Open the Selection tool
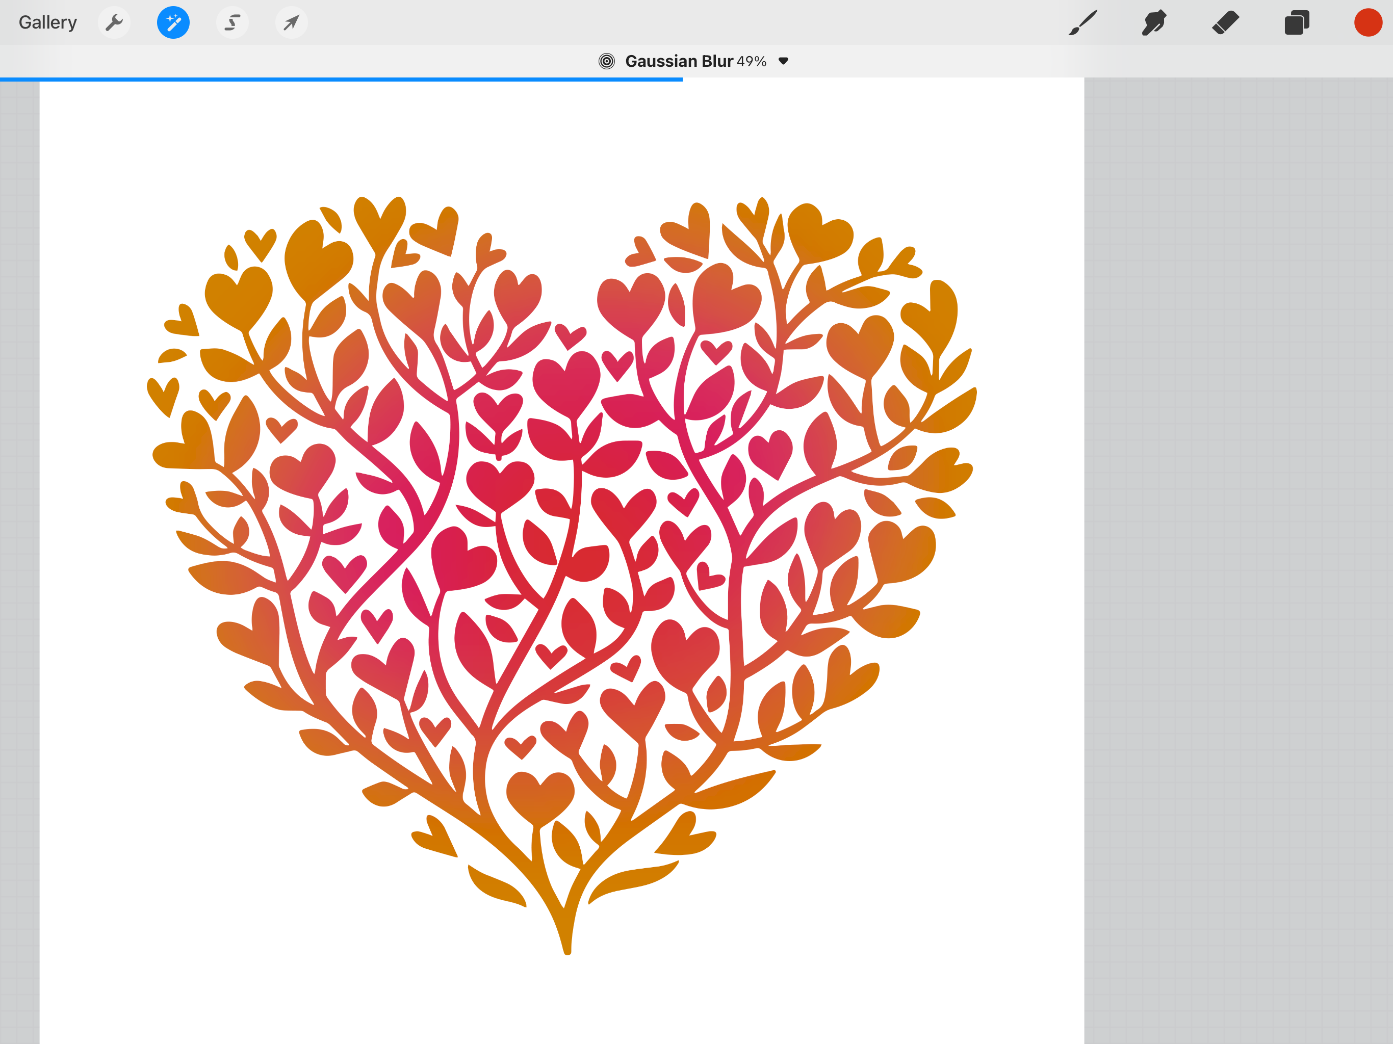 click(x=233, y=22)
